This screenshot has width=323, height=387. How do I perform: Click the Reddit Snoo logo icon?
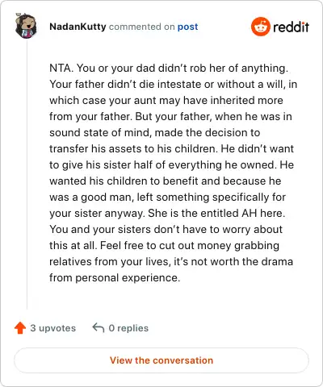click(260, 27)
